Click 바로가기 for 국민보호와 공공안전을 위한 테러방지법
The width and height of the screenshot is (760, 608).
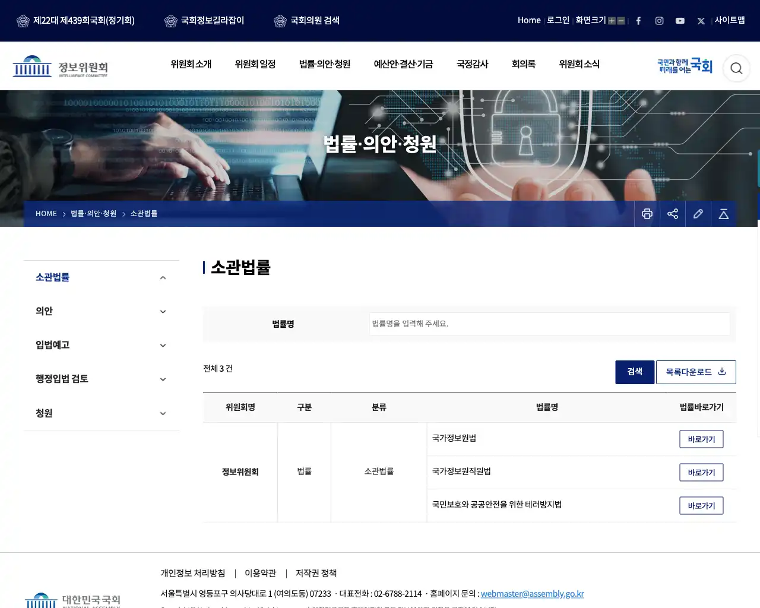(701, 506)
